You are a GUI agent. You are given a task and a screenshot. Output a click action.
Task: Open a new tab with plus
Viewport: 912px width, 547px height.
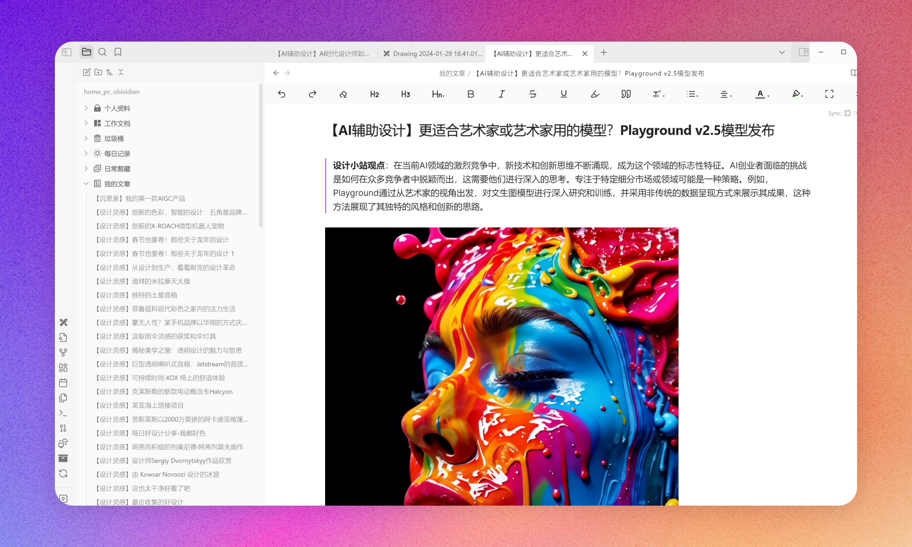pyautogui.click(x=604, y=53)
